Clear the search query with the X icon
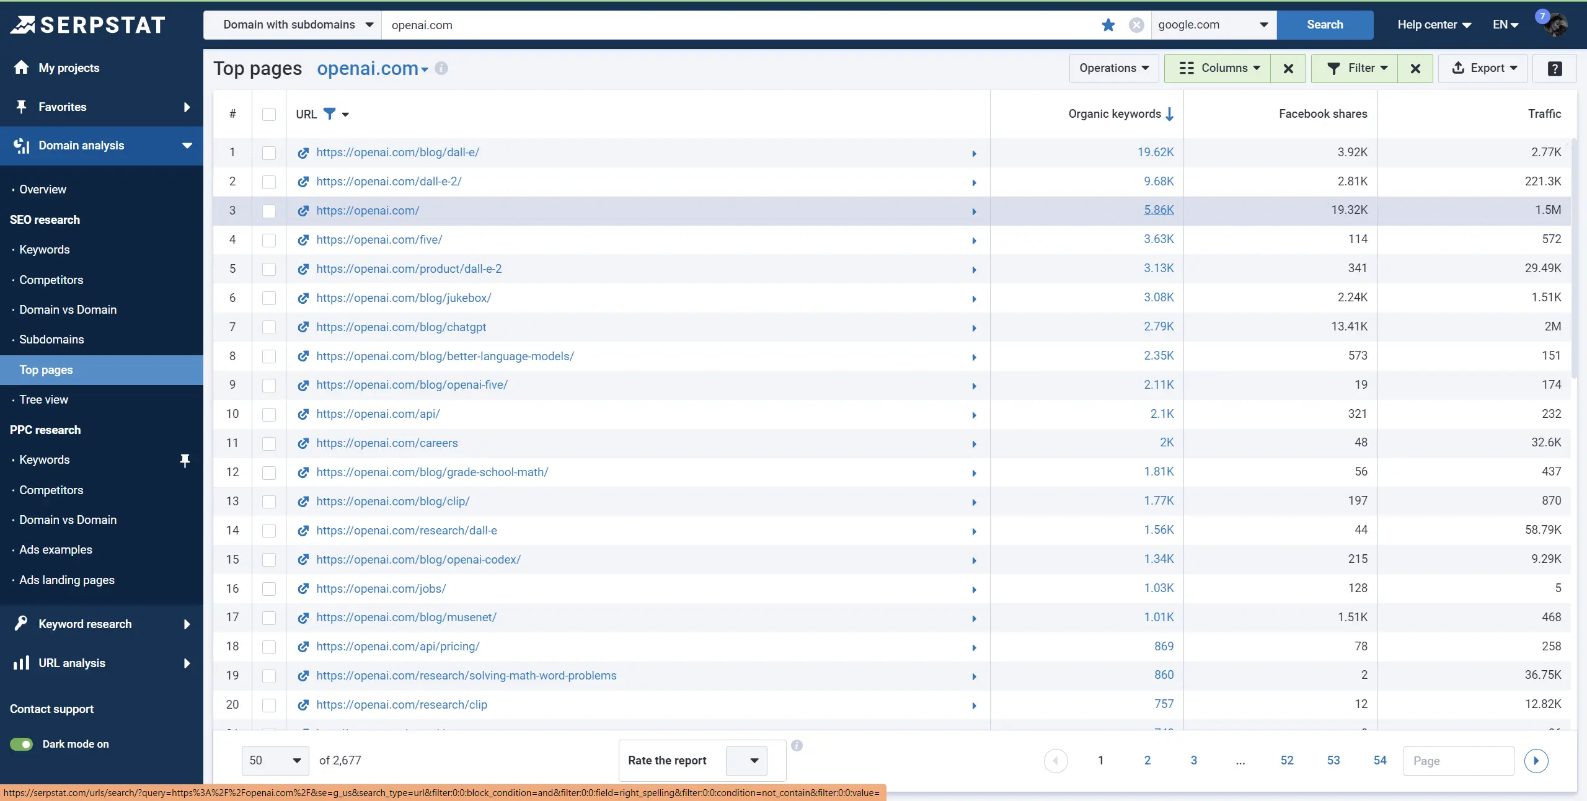Viewport: 1587px width, 801px height. point(1136,25)
